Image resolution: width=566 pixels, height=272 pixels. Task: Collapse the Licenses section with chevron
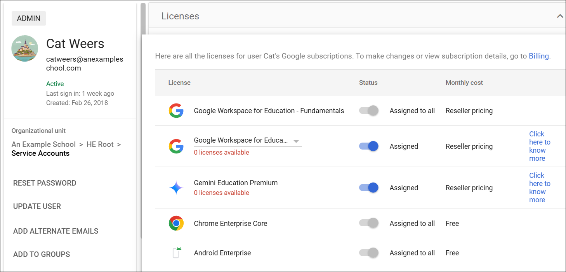[559, 16]
